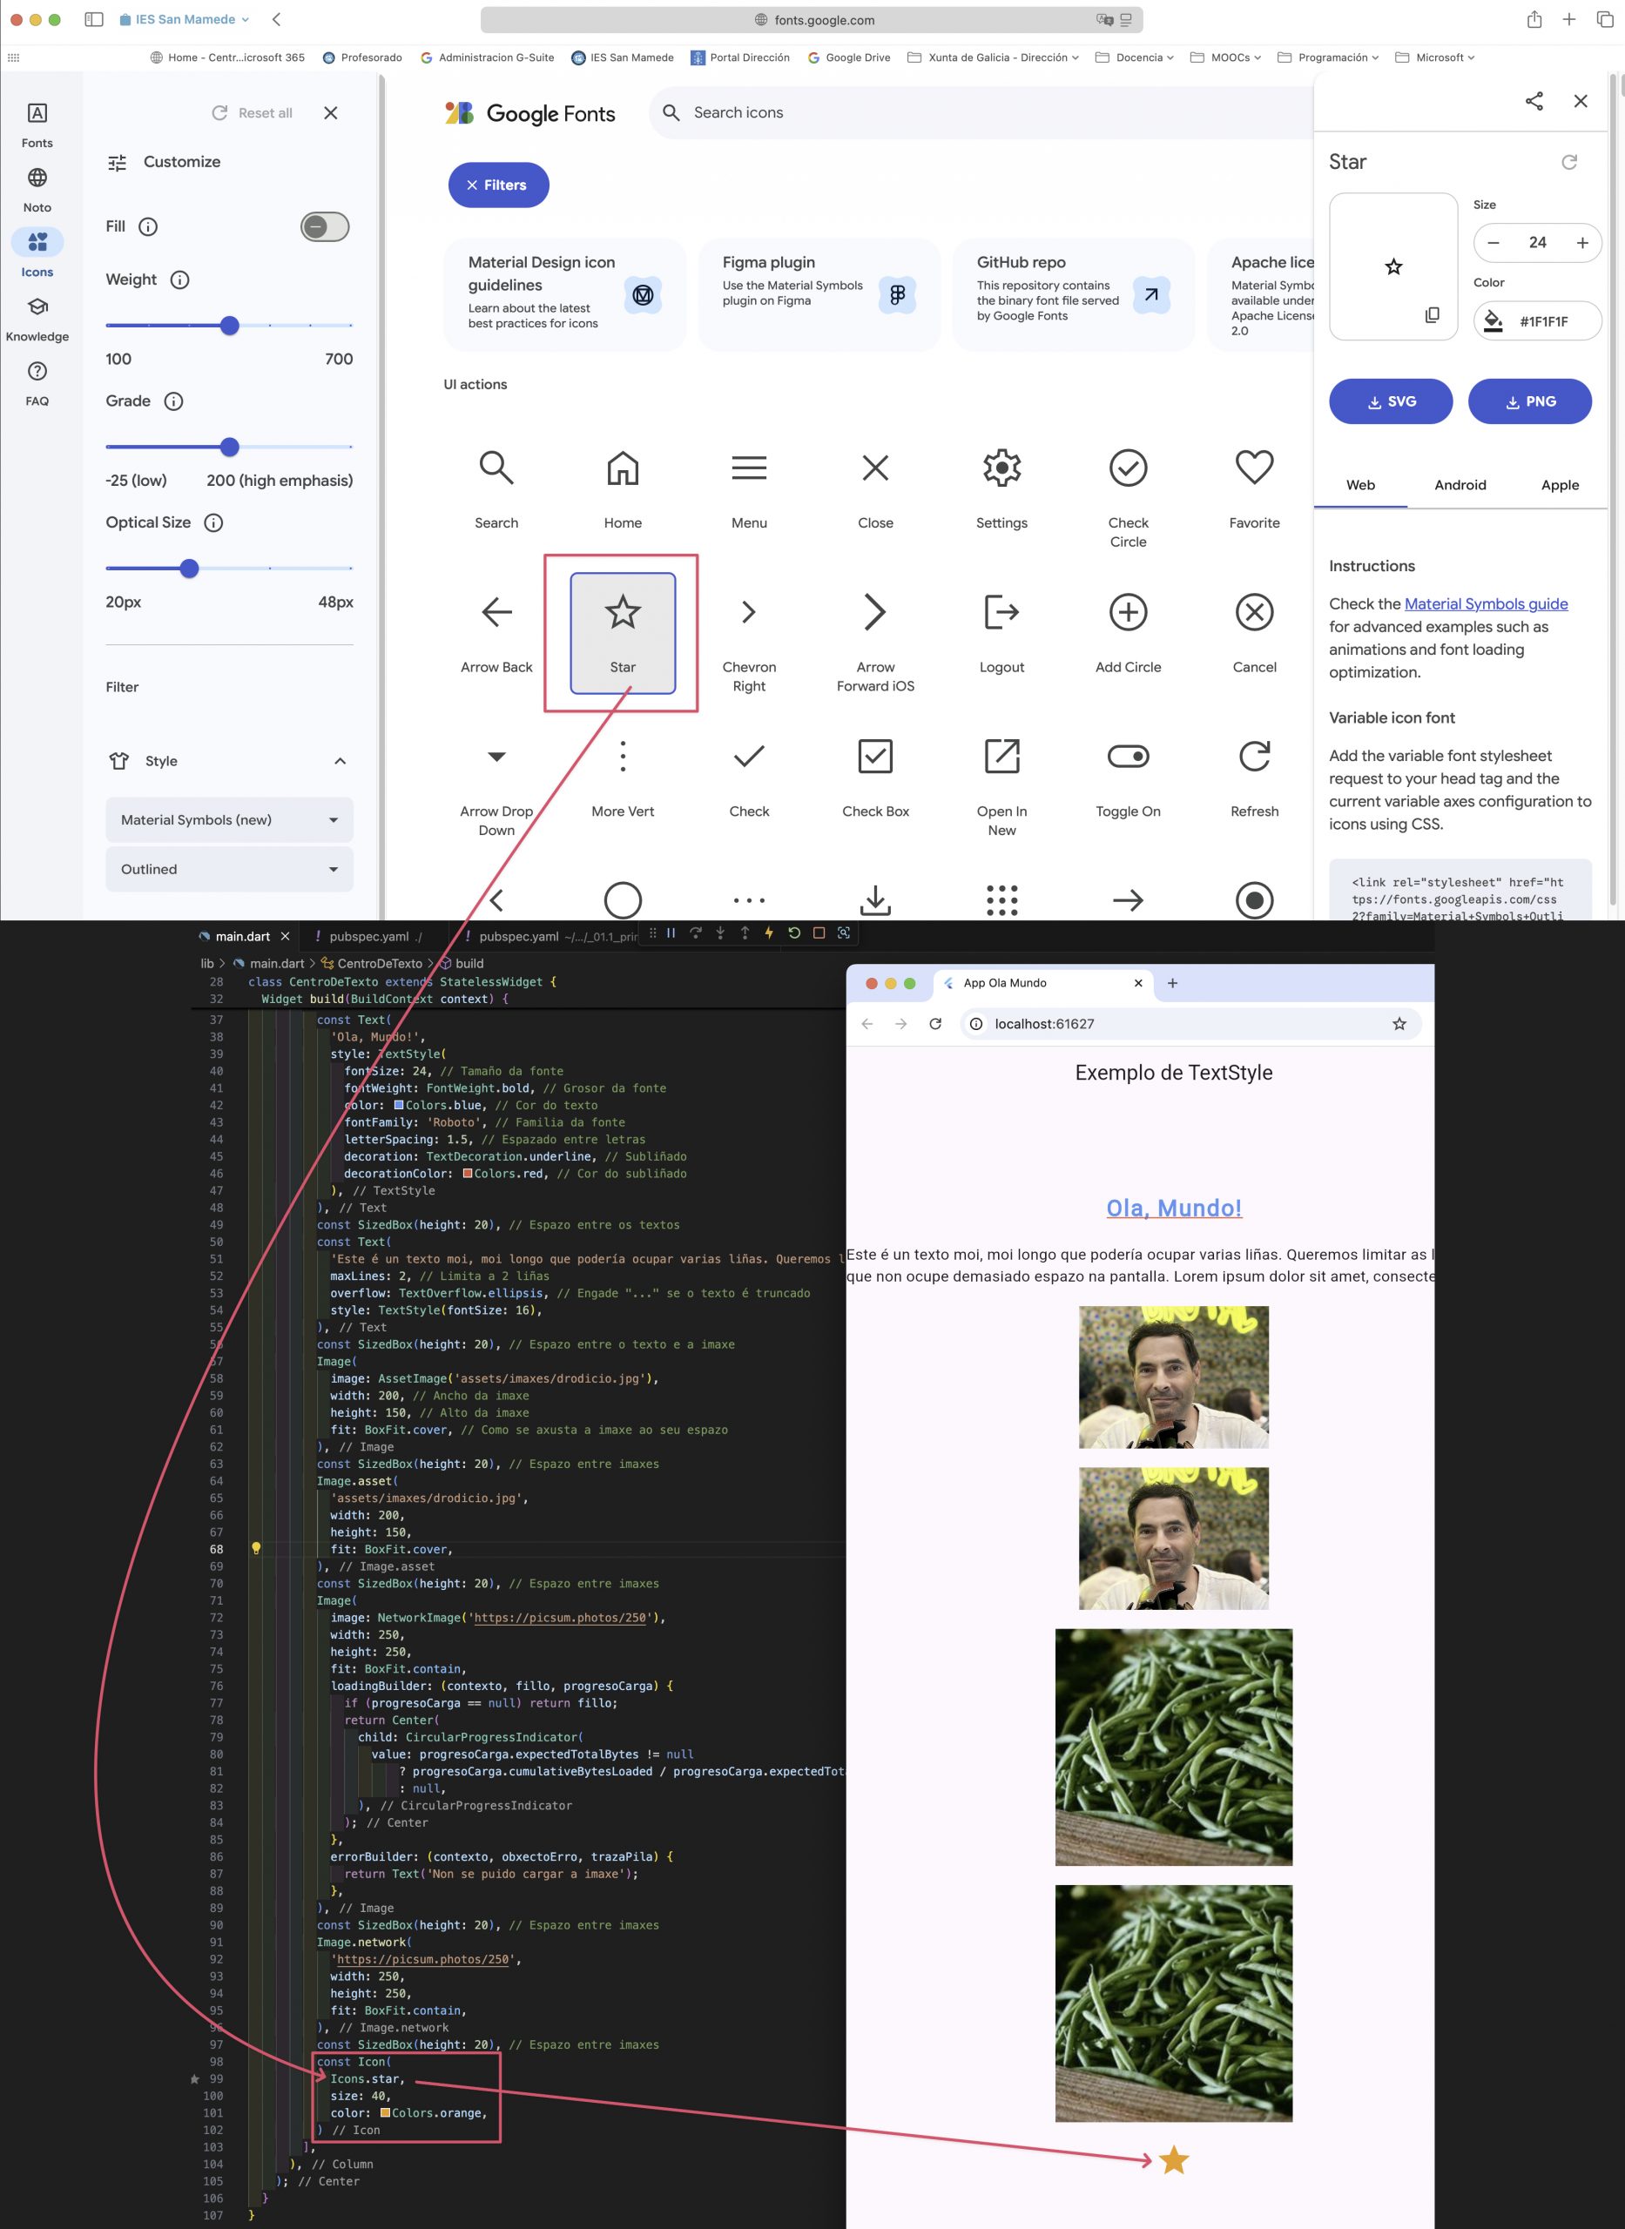This screenshot has height=2229, width=1625.
Task: Select the Toggle On icon
Action: (x=1127, y=758)
